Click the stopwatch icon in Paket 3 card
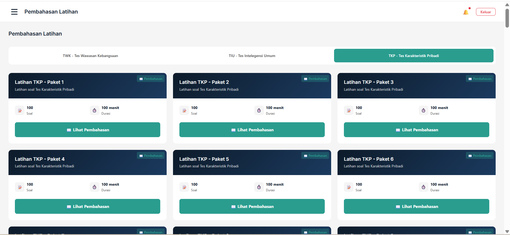This screenshot has height=235, width=510. (423, 111)
